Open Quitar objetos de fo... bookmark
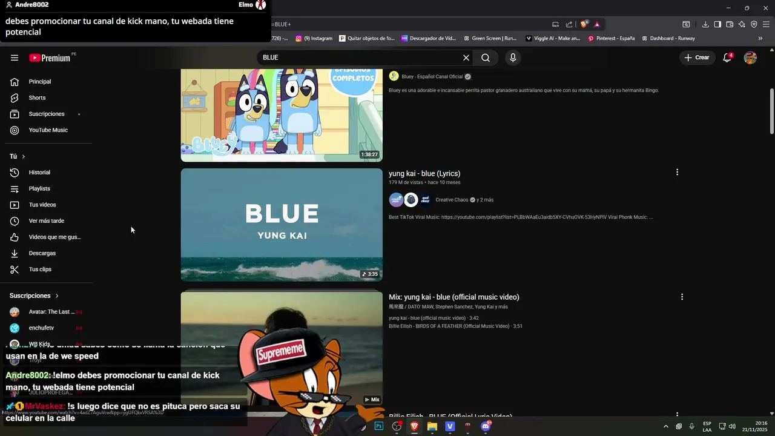The width and height of the screenshot is (775, 436). click(x=367, y=38)
